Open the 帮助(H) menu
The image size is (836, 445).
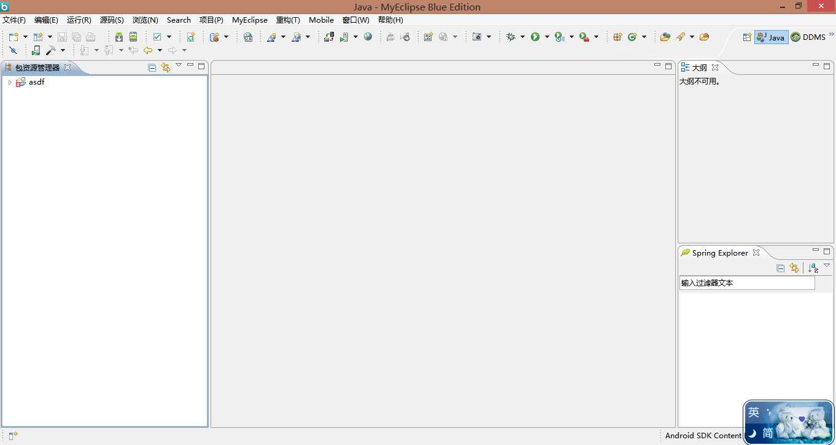[x=390, y=20]
